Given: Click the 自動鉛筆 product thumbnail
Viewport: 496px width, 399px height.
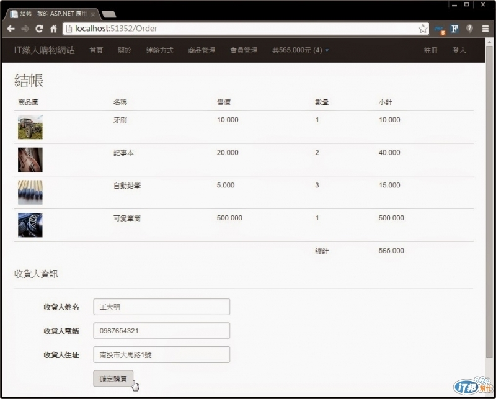Looking at the screenshot, I should pyautogui.click(x=30, y=192).
